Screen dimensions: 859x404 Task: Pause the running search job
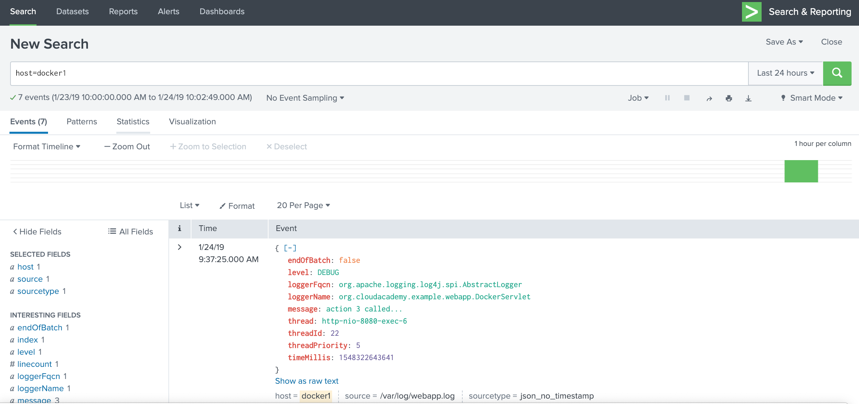(667, 98)
